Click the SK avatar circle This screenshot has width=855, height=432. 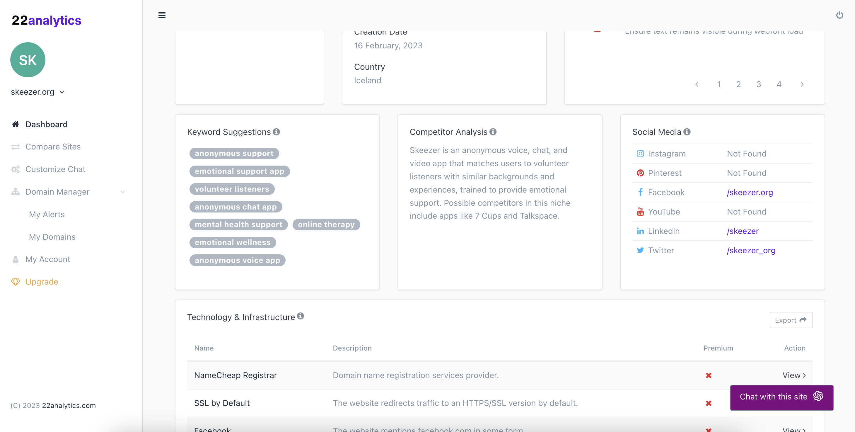coord(28,60)
